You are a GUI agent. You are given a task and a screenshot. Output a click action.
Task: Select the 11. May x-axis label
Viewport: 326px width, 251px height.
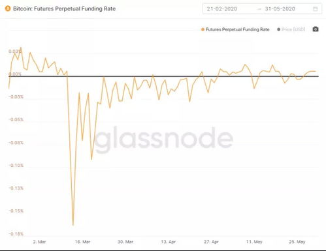point(254,242)
